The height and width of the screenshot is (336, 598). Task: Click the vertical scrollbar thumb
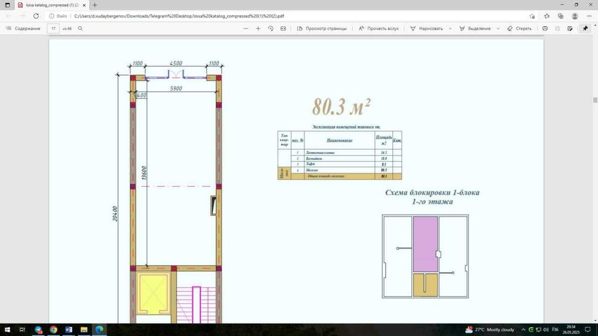tap(595, 100)
